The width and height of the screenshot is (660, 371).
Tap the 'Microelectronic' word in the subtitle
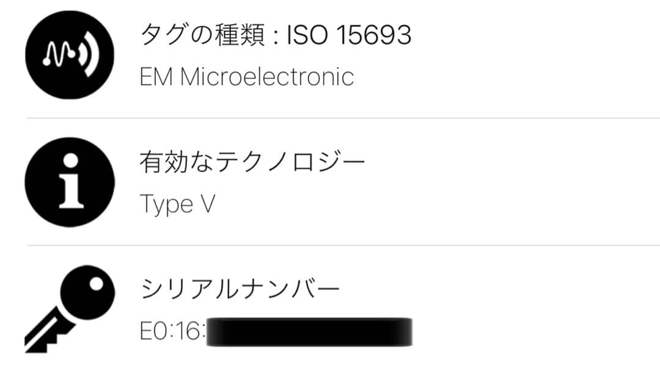click(x=267, y=77)
